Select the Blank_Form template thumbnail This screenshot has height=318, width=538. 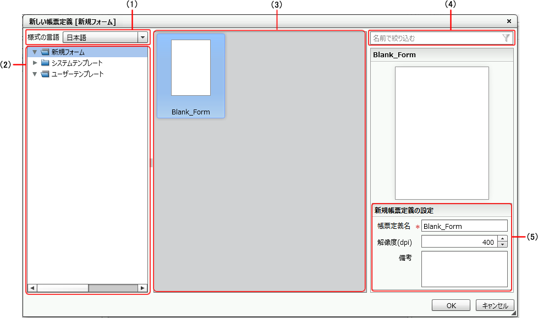tap(190, 75)
